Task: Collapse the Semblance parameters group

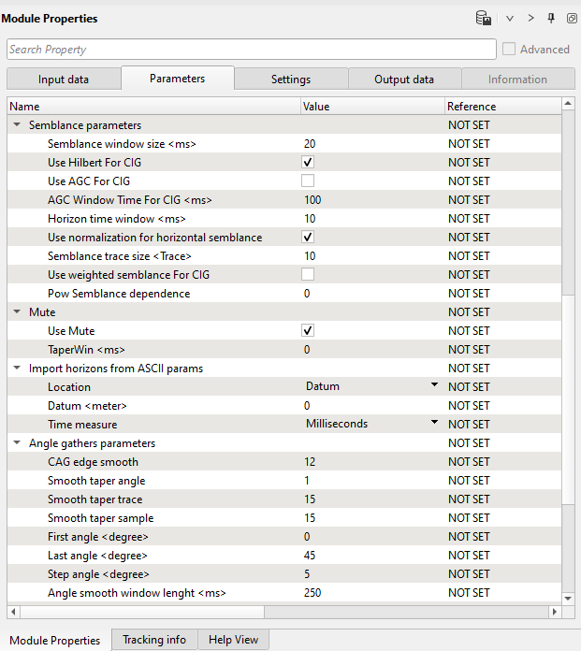Action: (x=17, y=125)
